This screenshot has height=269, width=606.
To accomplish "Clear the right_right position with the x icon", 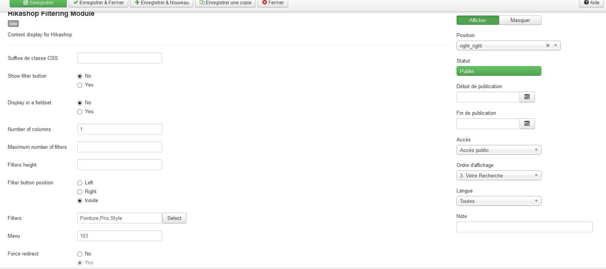I will tap(548, 46).
